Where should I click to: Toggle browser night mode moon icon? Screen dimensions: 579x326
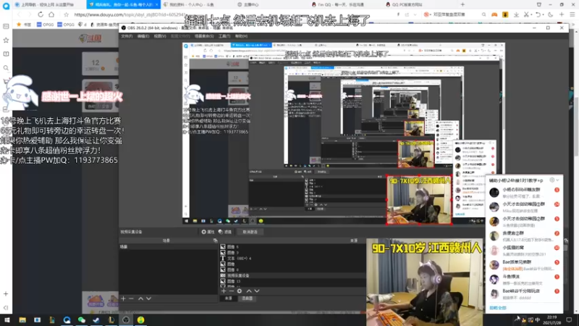[x=551, y=14]
